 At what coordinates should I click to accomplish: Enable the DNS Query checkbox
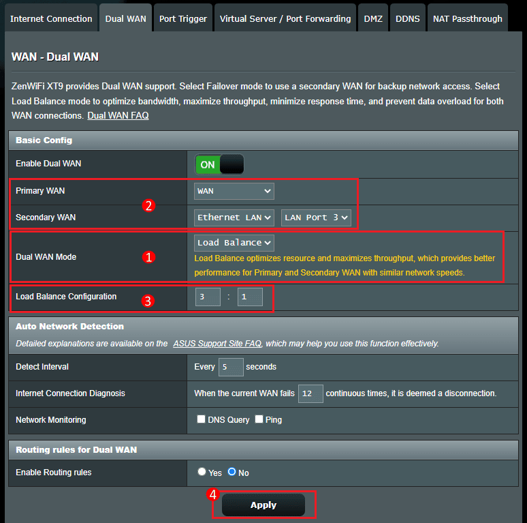202,419
